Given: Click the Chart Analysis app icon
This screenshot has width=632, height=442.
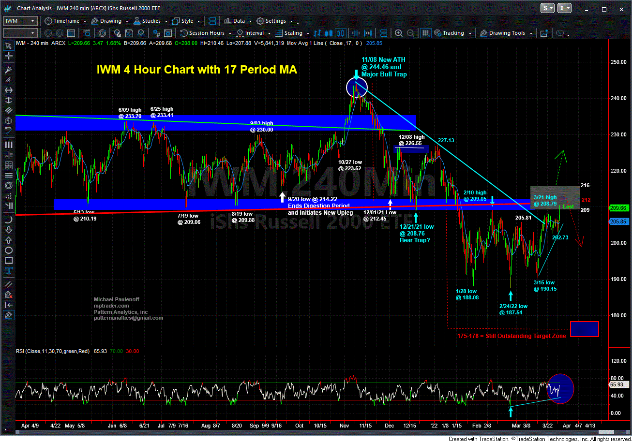Looking at the screenshot, I should tap(7, 8).
